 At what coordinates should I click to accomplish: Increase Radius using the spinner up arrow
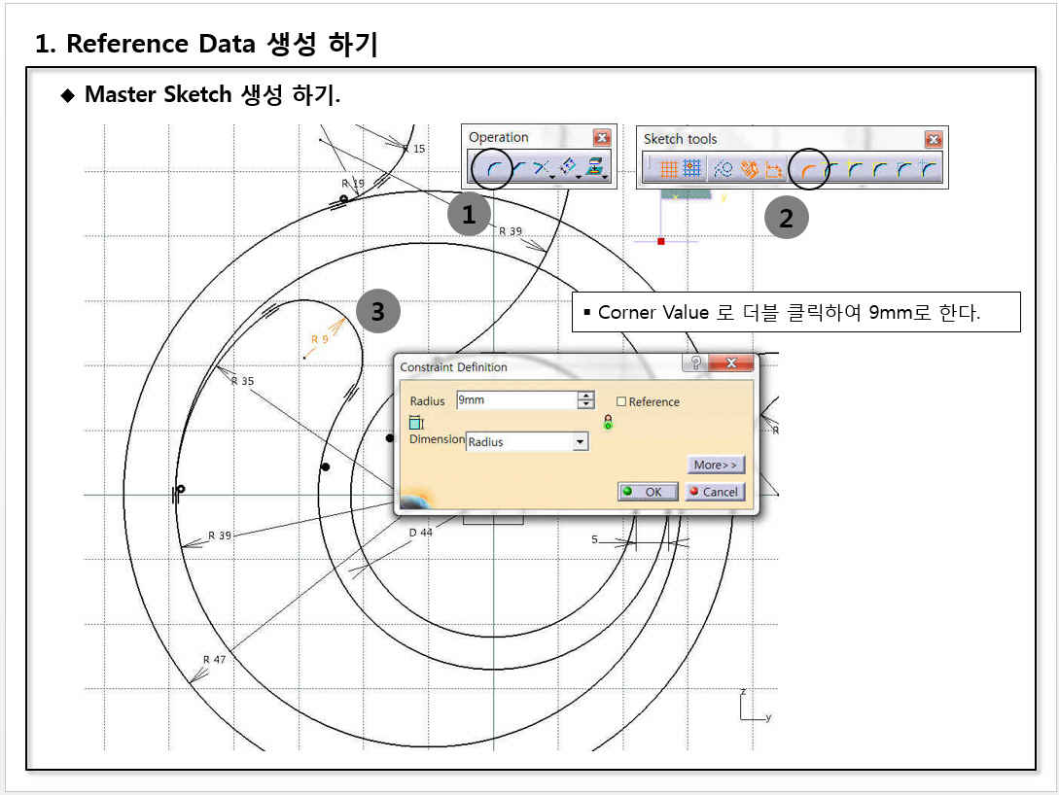pos(585,396)
